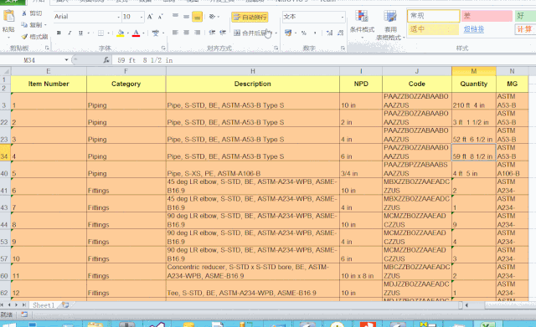Click the increase indent icon
The width and height of the screenshot is (536, 327).
[x=223, y=33]
